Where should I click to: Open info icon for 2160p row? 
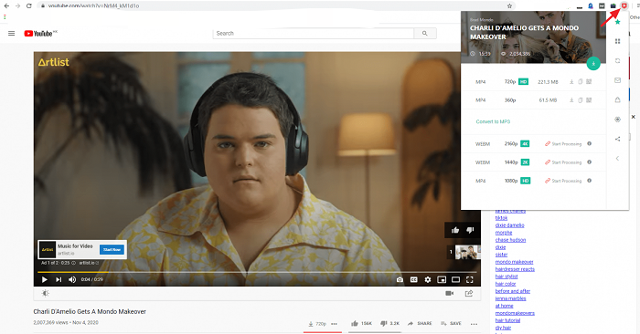[590, 144]
